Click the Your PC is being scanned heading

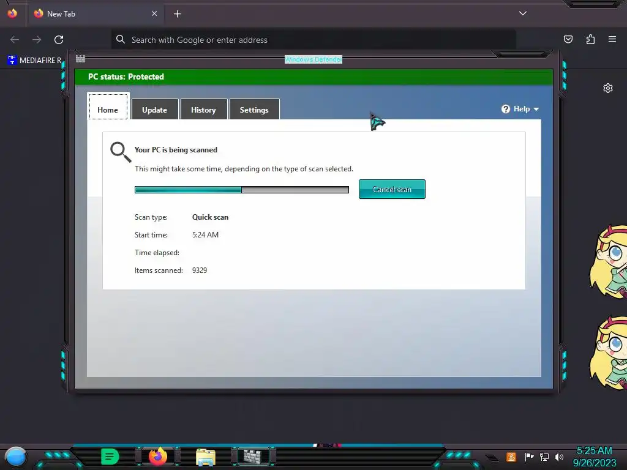176,150
